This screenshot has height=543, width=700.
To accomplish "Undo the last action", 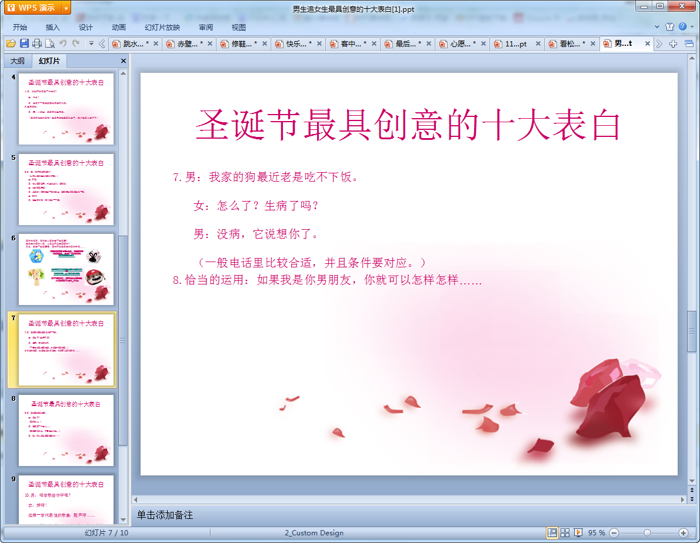I will point(63,43).
